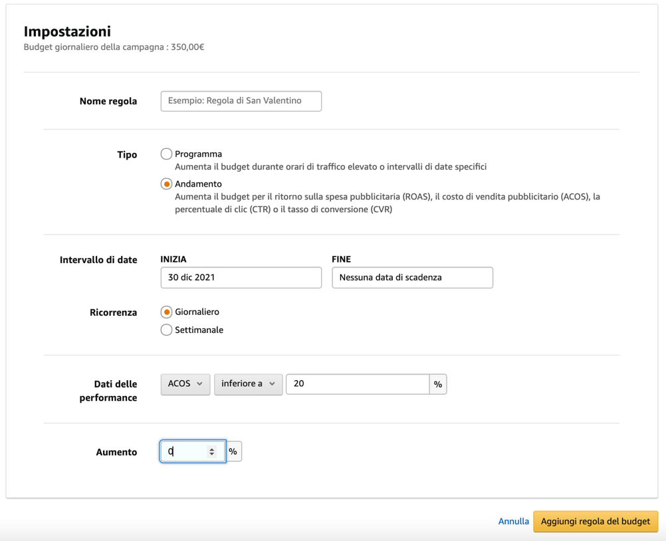Image resolution: width=666 pixels, height=541 pixels.
Task: Enable 'Giornaliero' recurrence
Action: (x=166, y=311)
